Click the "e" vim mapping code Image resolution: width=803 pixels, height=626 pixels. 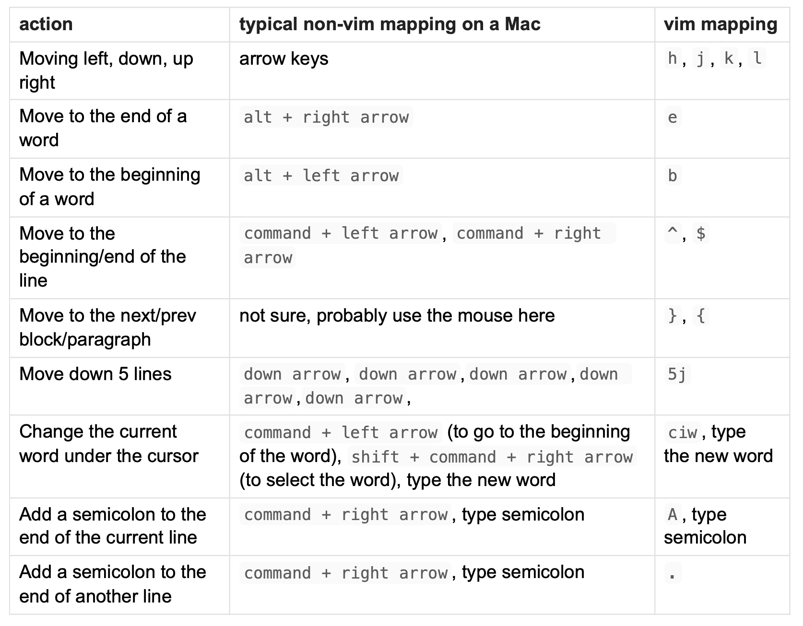pyautogui.click(x=673, y=117)
